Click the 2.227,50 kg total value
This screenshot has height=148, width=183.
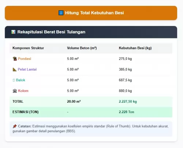point(128,102)
